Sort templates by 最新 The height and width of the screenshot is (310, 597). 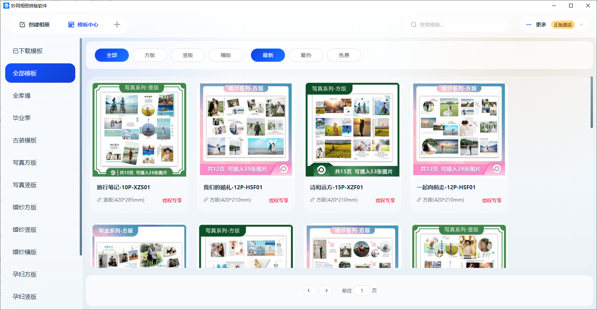pyautogui.click(x=268, y=55)
